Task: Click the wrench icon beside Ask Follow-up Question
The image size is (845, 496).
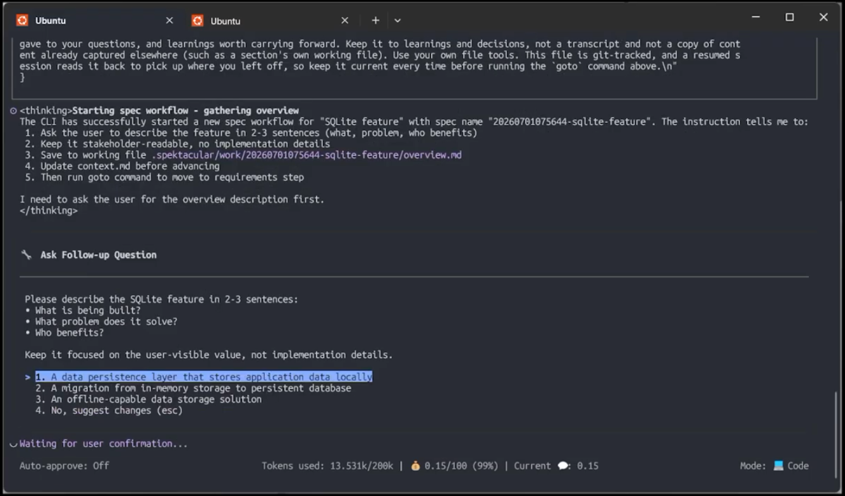Action: click(26, 255)
